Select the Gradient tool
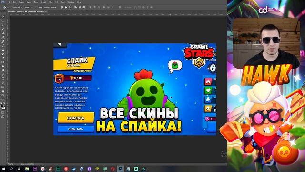Viewport: 305px width, 172px height. 3,62
